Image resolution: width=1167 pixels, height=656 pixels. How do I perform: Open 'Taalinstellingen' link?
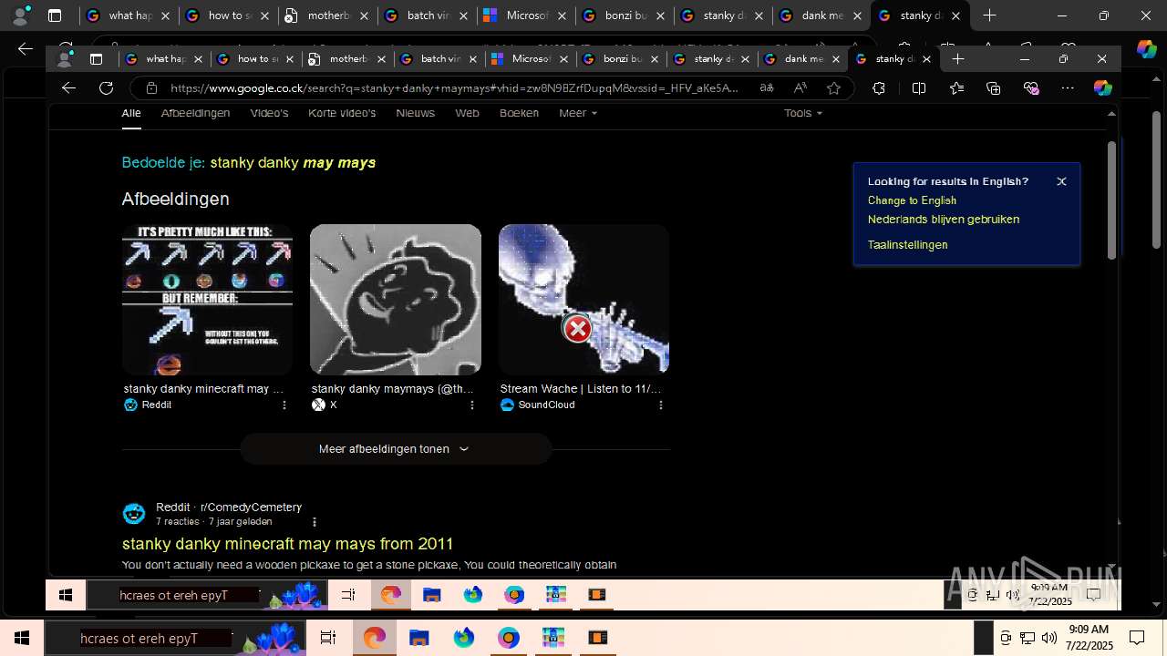[x=907, y=245]
